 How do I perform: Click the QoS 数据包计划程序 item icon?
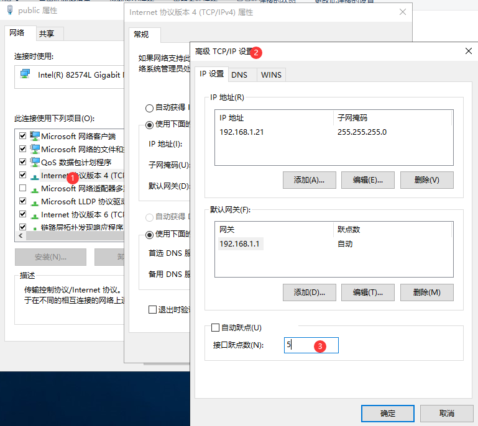click(35, 162)
